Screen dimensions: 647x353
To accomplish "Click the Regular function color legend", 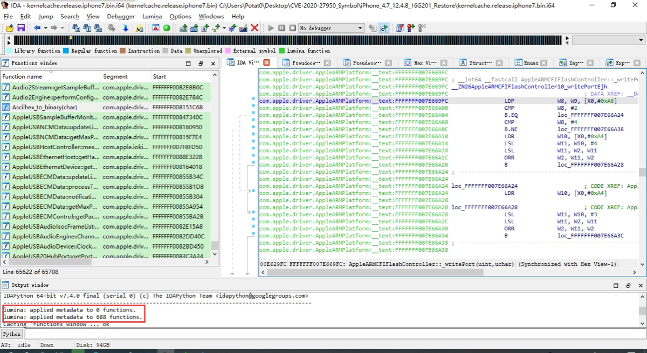I will pyautogui.click(x=90, y=51).
